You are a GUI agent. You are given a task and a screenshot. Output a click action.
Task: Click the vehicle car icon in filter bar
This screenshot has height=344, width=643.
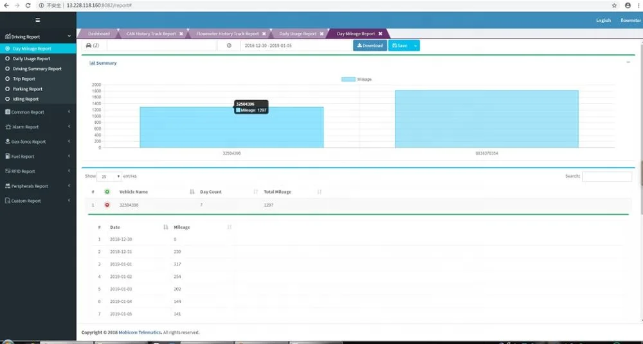pyautogui.click(x=89, y=46)
